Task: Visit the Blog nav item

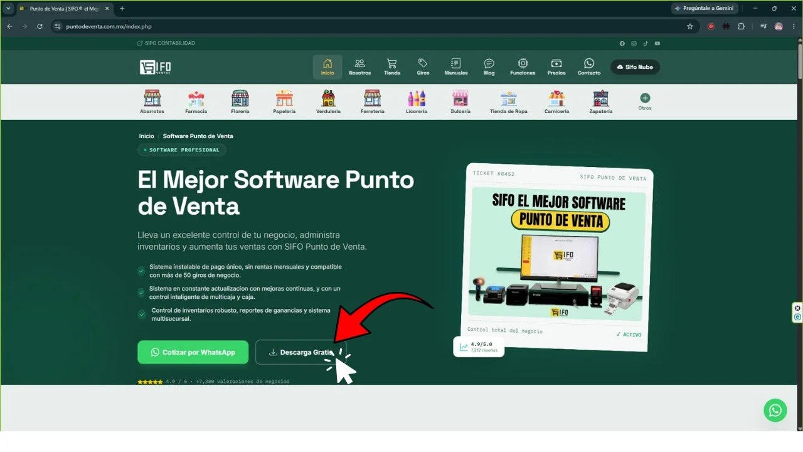Action: (489, 67)
